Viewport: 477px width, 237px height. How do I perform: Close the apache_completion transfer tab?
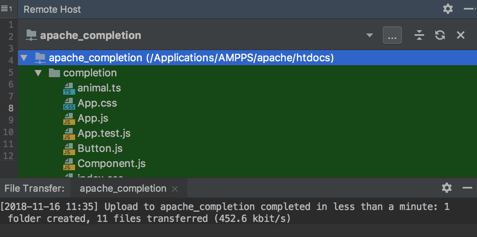(x=175, y=188)
